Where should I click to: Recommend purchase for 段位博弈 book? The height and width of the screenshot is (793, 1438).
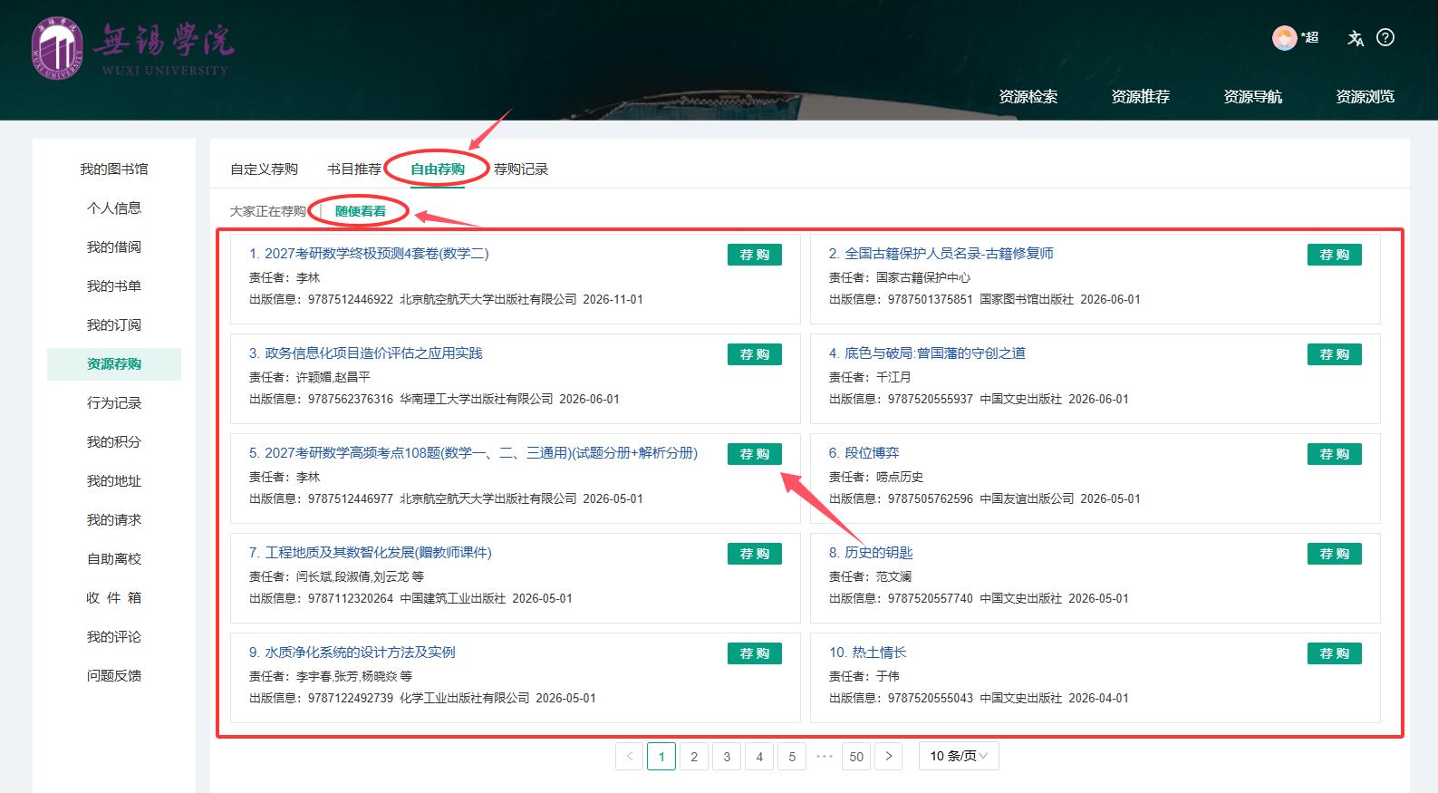[x=1334, y=454]
